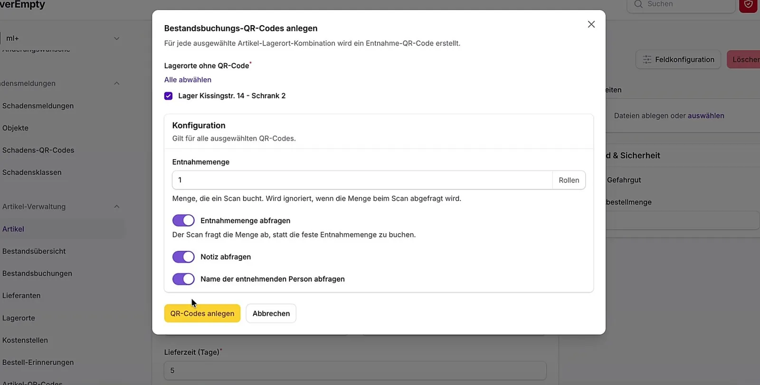Toggle Entnahmemenge abfragen switch
The width and height of the screenshot is (760, 385).
(183, 220)
